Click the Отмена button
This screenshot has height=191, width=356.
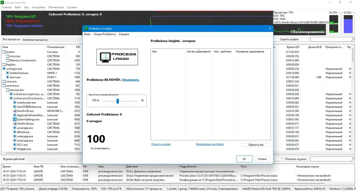click(x=262, y=159)
